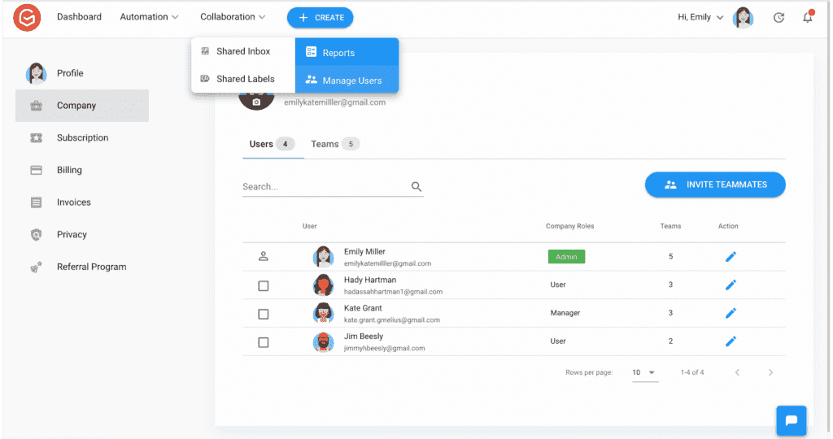Expand the Hi, Emily account menu

(x=700, y=17)
